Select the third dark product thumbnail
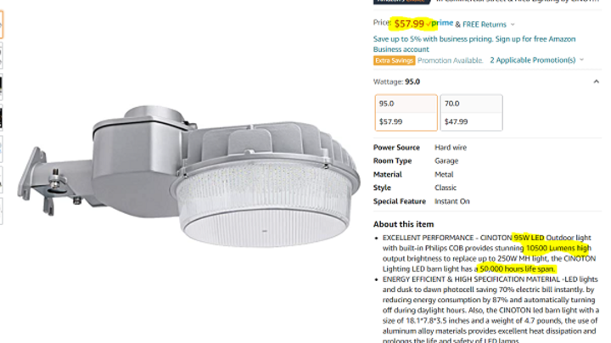Screen dimensions: 611x343 tap(1, 87)
